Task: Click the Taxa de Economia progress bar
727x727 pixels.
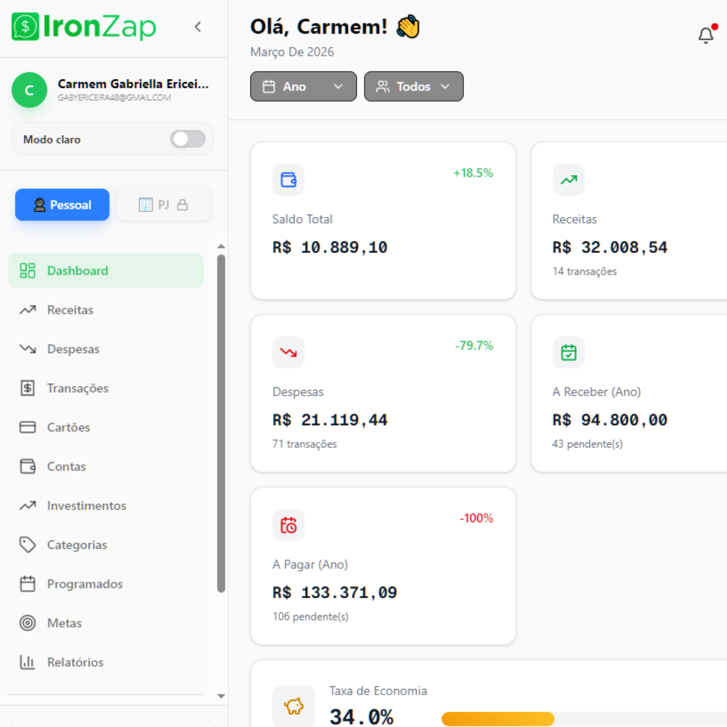Action: (584, 718)
